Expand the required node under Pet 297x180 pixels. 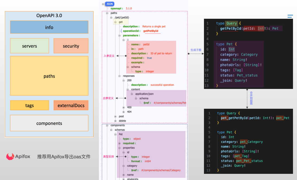[x=119, y=143]
